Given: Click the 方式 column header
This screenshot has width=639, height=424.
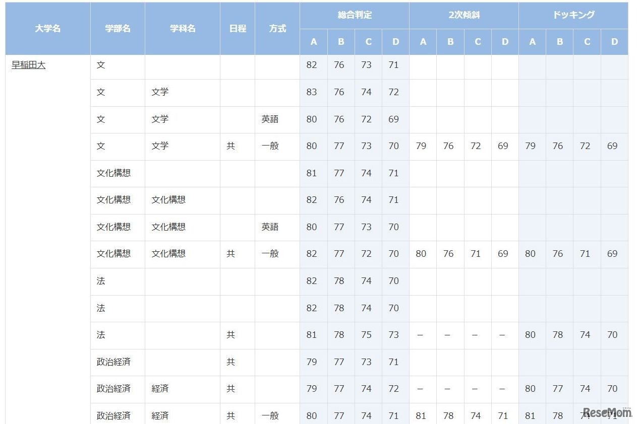Looking at the screenshot, I should [x=277, y=28].
